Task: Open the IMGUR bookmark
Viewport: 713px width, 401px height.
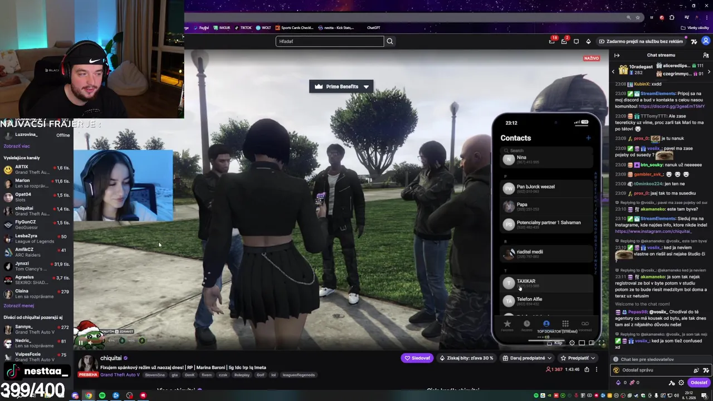Action: (x=222, y=28)
